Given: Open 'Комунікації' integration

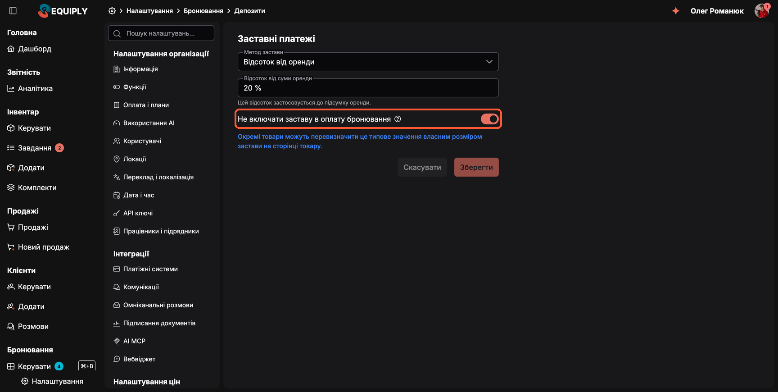Looking at the screenshot, I should click(x=136, y=287).
